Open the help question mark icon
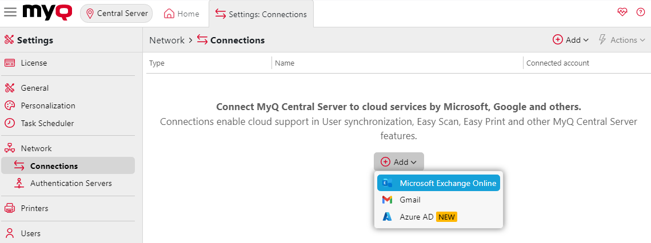This screenshot has width=651, height=243. tap(640, 13)
